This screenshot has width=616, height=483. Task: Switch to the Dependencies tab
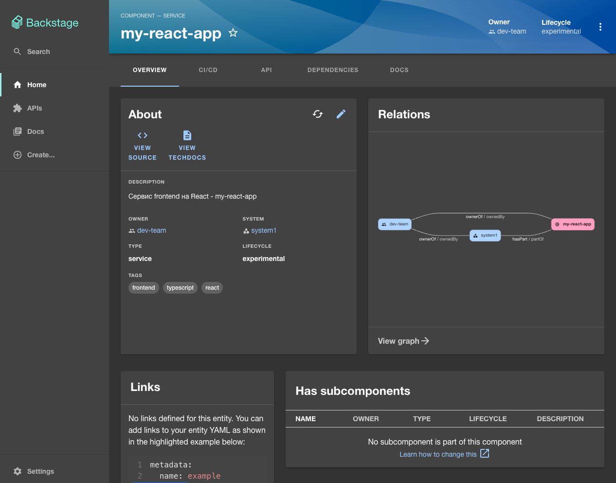point(333,70)
